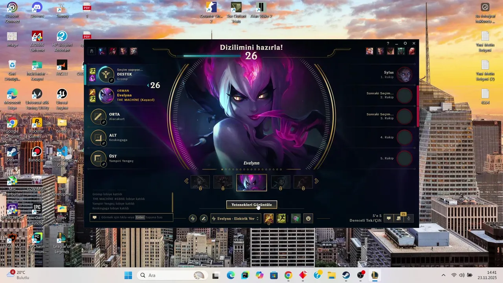
Task: Click the skin carousel first pagination dot
Action: [222, 169]
